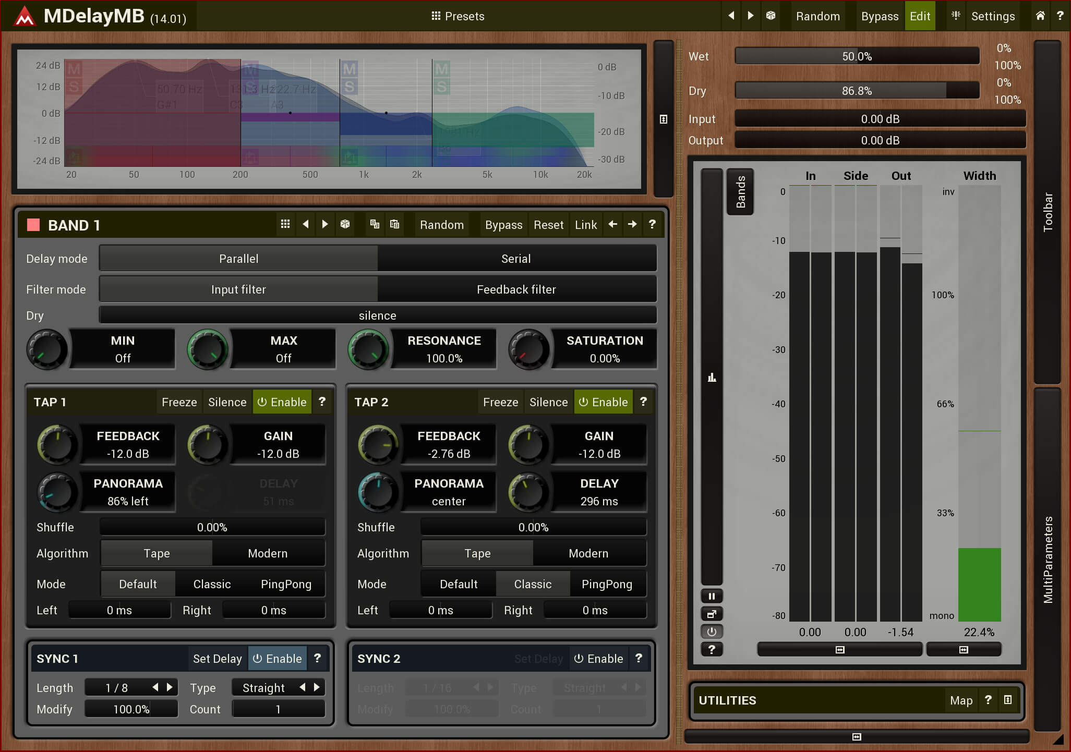This screenshot has width=1071, height=752.
Task: Click the meter histogram icon
Action: (712, 377)
